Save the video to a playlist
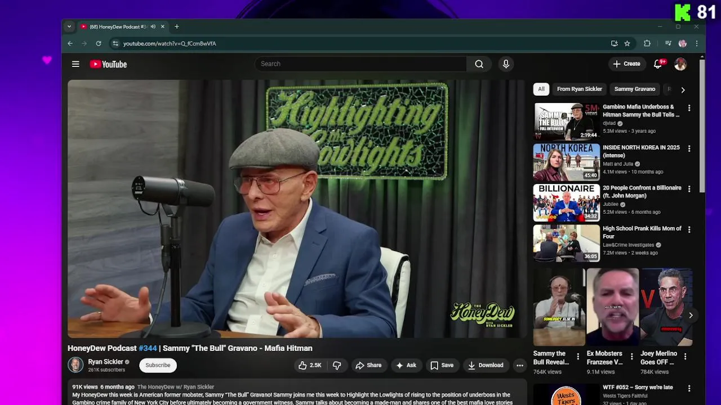Screen dimensions: 721x405 pos(442,365)
